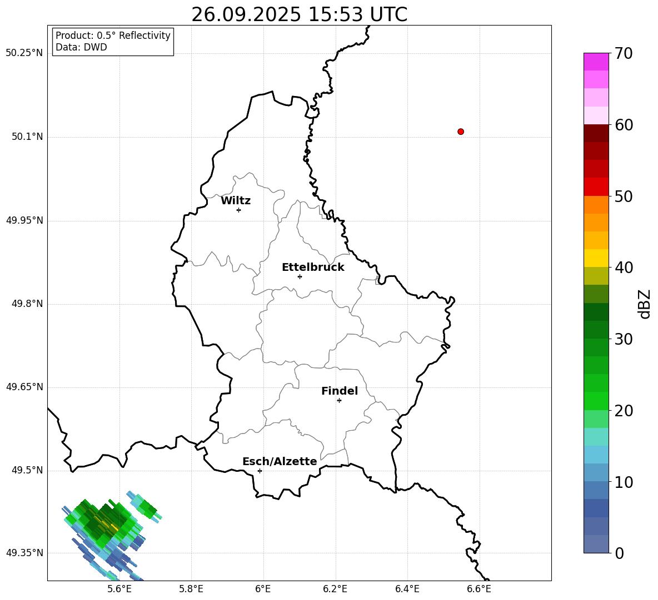Screen dimensions: 658x600
Task: Click the Findel station cross marker
Action: coord(339,401)
